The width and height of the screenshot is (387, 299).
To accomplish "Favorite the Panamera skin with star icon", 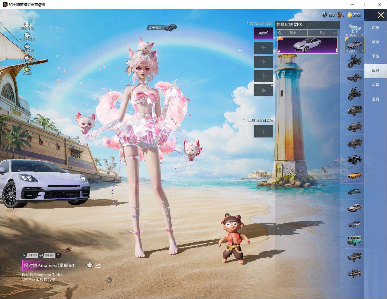I will [89, 265].
